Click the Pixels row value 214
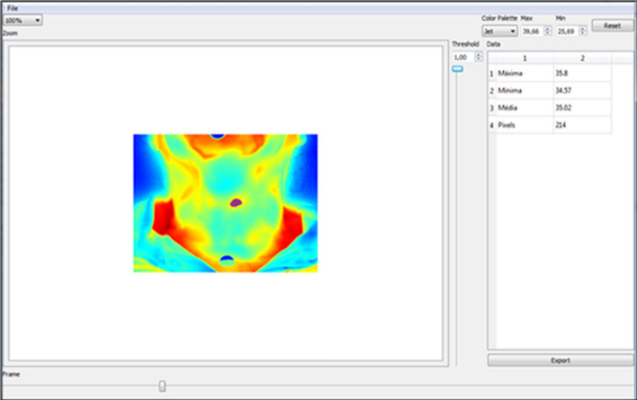Image resolution: width=637 pixels, height=400 pixels. click(581, 125)
